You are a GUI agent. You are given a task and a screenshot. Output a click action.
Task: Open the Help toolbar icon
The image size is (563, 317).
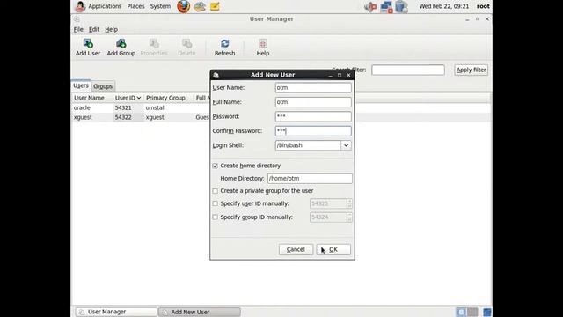click(x=262, y=48)
